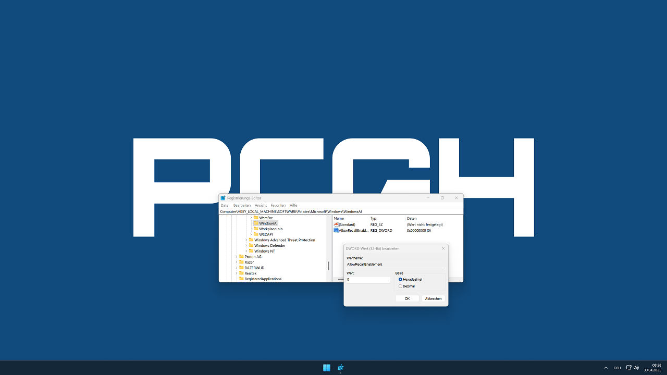667x375 pixels.
Task: Expand the Windows Defender tree node
Action: [246, 246]
